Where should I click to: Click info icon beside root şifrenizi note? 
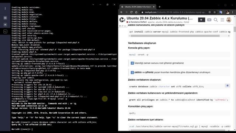(x=132, y=63)
